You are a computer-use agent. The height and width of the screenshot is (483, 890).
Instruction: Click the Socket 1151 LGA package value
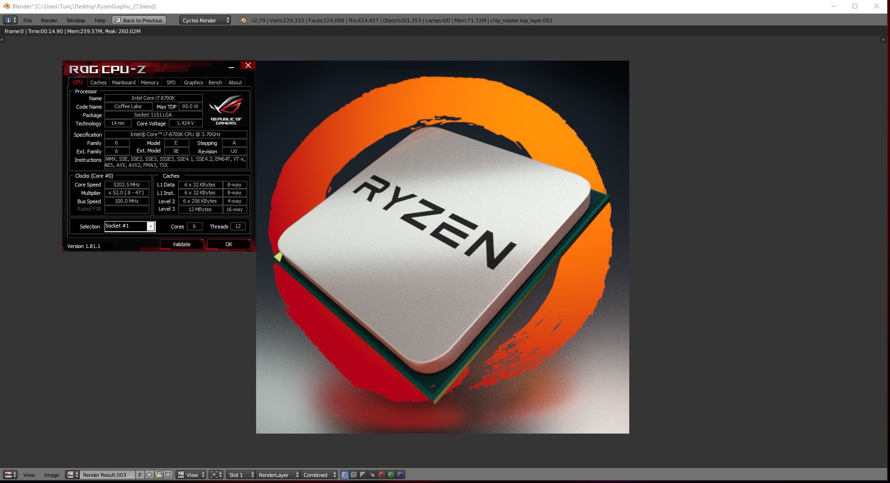point(153,115)
